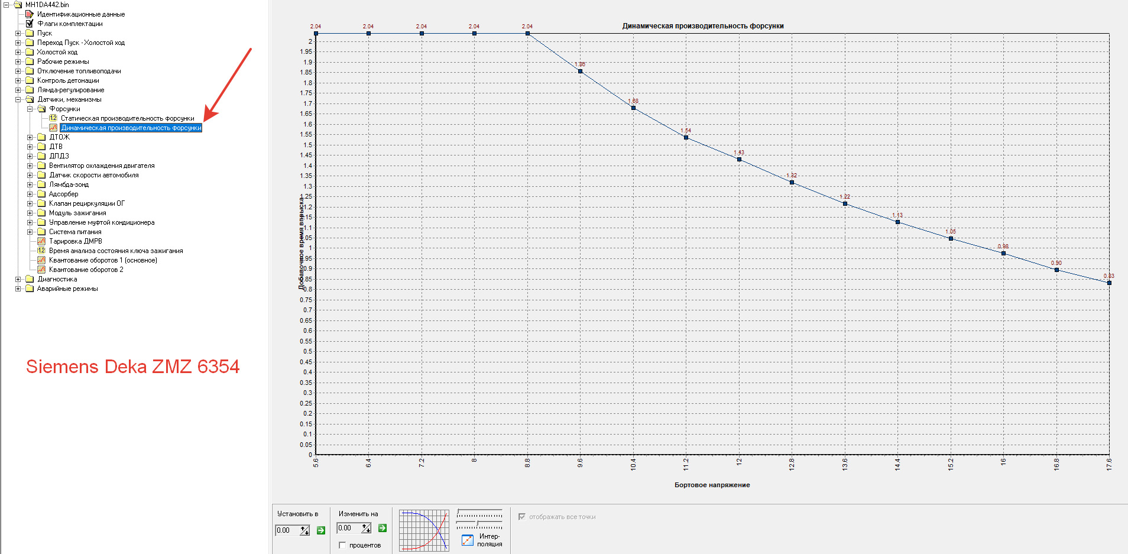Click the Флаги комплектации checkmark icon
Viewport: 1128px width, 554px height.
[x=30, y=24]
